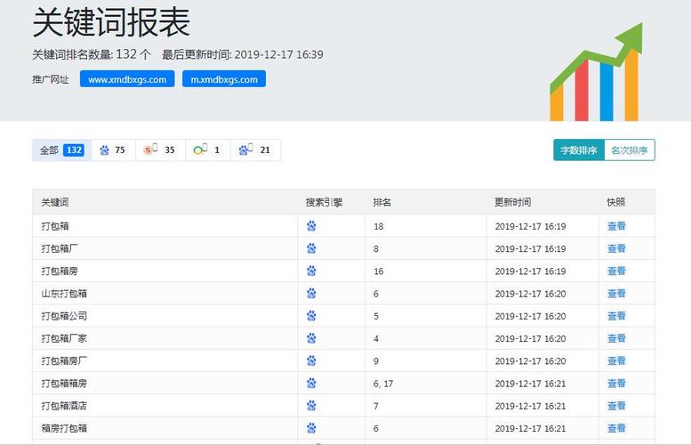The width and height of the screenshot is (691, 445).
Task: Click Baidu paw icon in 箱房打包箱 row
Action: (x=311, y=428)
